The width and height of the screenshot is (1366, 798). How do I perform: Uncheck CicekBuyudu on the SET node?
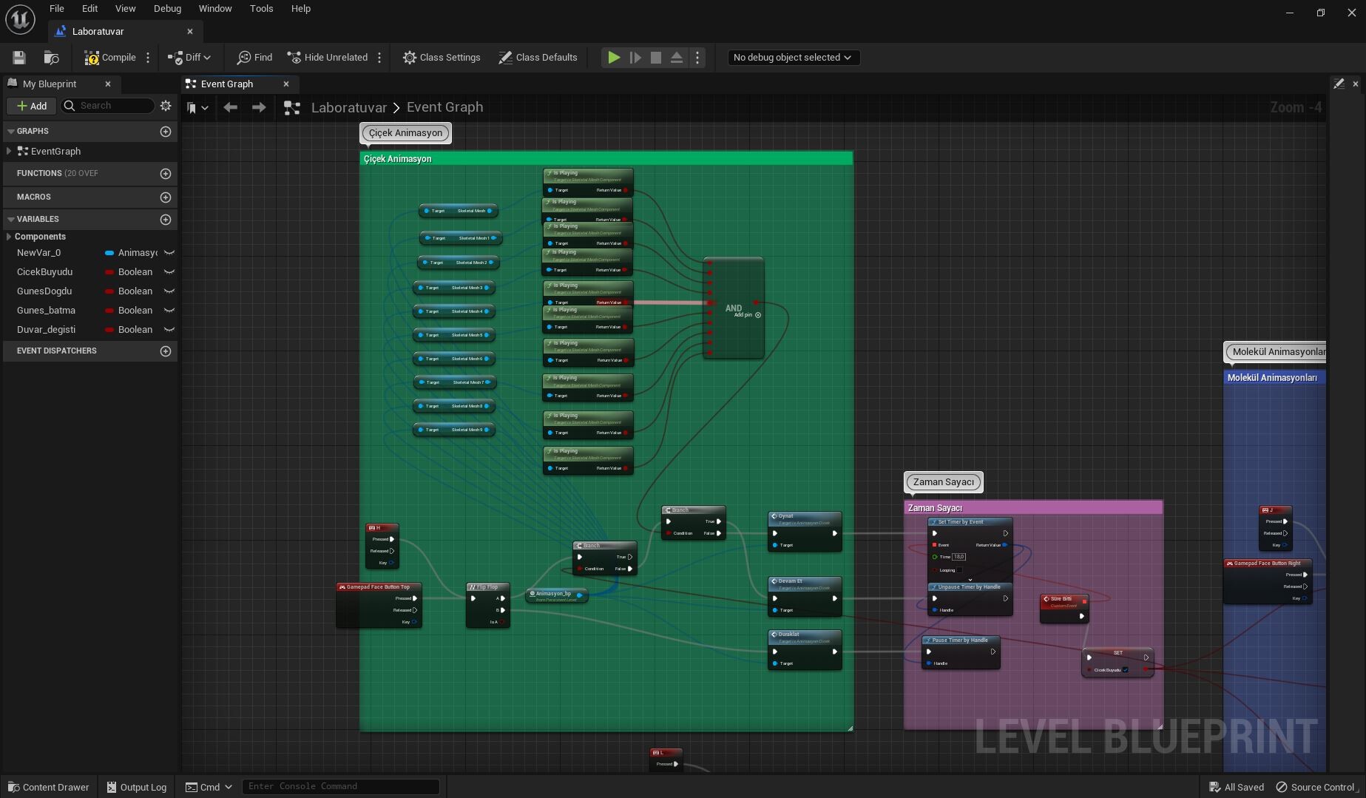coord(1126,669)
